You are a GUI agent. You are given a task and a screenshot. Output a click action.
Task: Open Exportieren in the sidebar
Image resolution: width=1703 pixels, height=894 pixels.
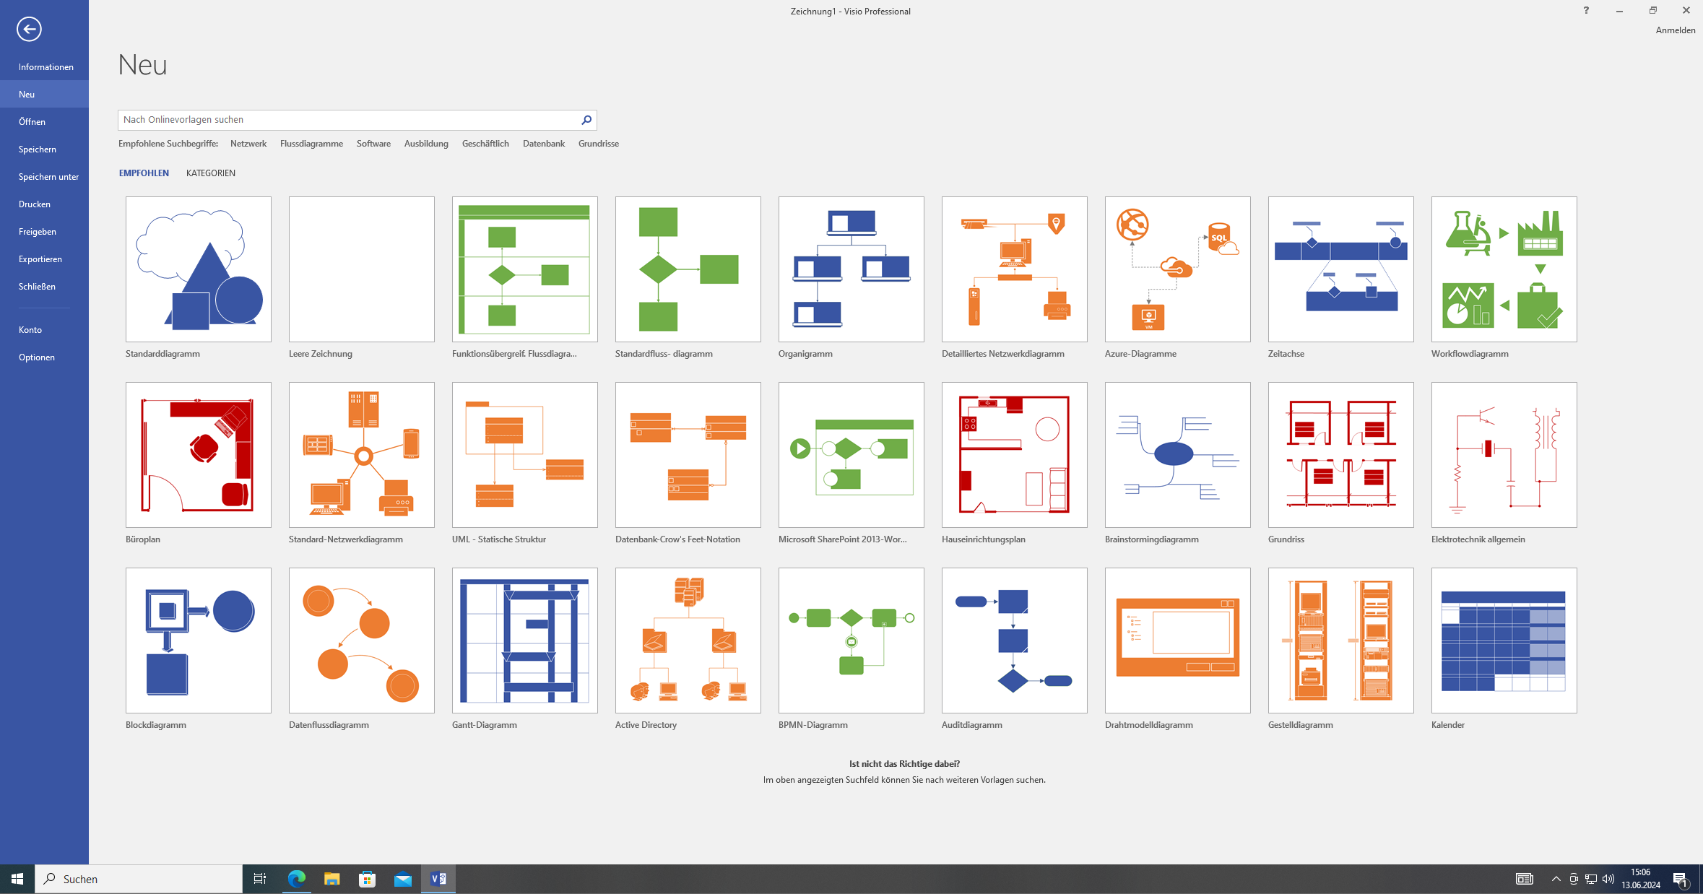(x=44, y=259)
